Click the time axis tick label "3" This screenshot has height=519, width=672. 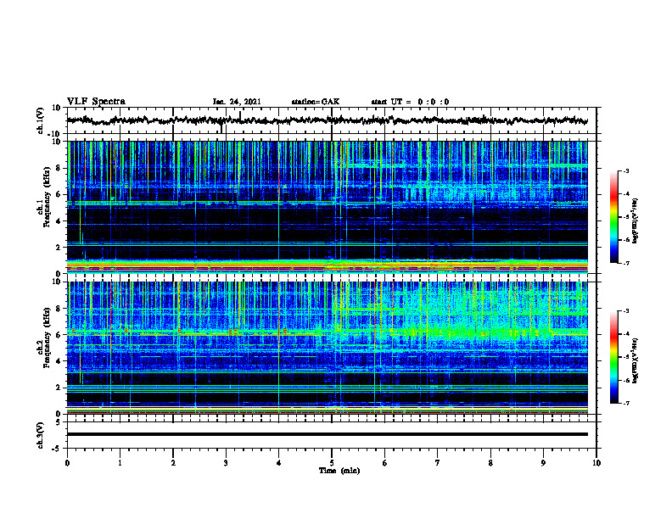tap(226, 463)
